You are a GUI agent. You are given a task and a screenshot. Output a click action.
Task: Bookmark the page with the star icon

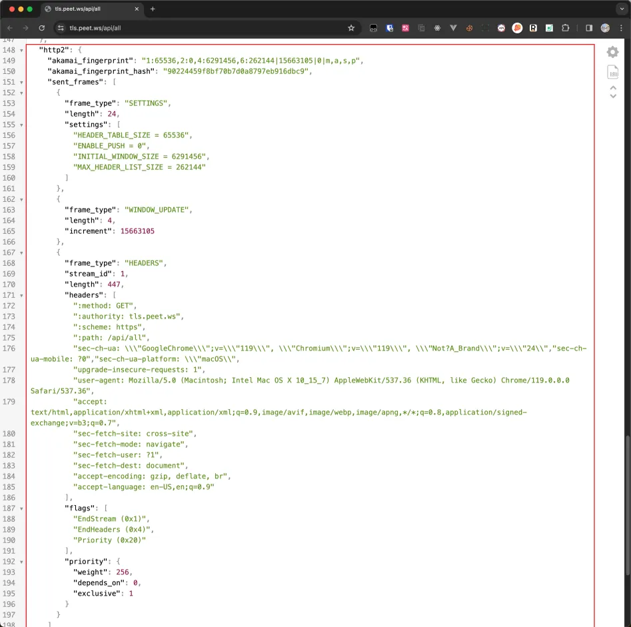coord(351,28)
